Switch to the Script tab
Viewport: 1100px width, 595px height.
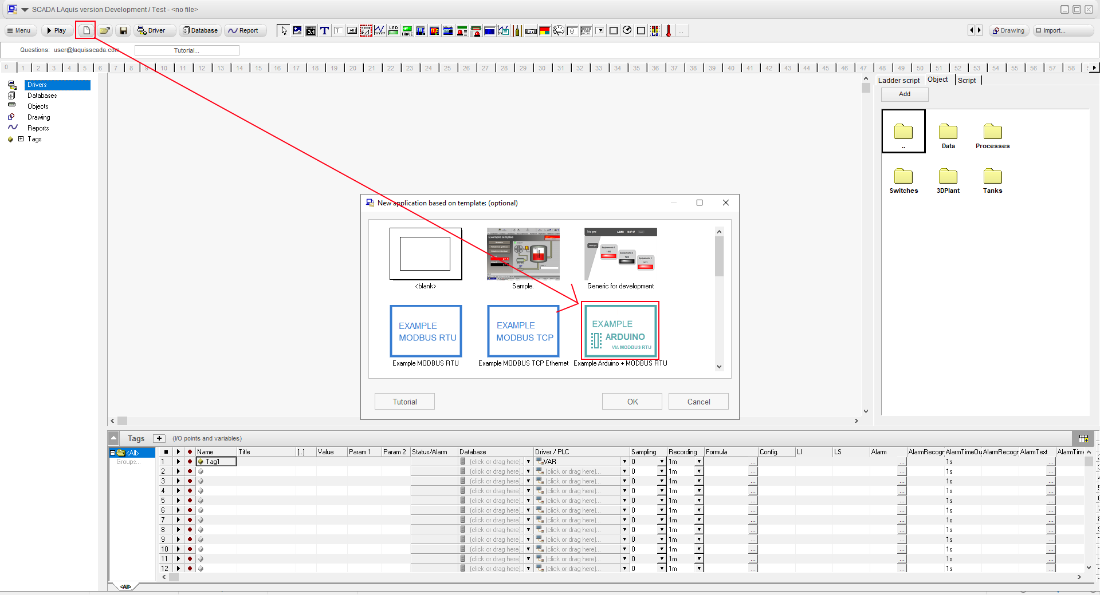967,80
